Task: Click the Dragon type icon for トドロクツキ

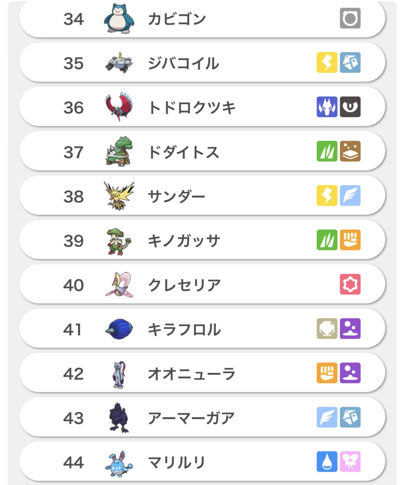Action: 327,107
